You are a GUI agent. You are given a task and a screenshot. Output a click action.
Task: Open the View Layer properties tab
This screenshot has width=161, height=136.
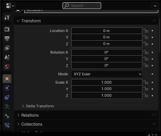coord(7,48)
